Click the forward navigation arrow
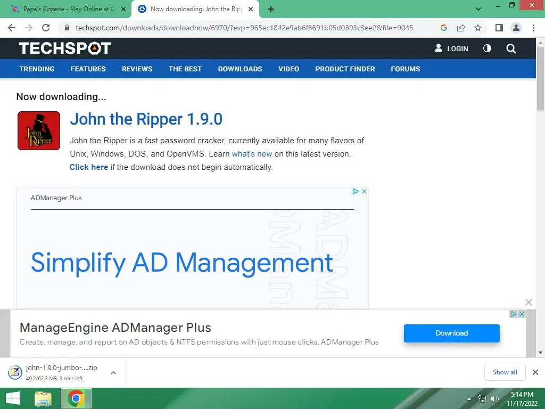Image resolution: width=545 pixels, height=409 pixels. 29,28
